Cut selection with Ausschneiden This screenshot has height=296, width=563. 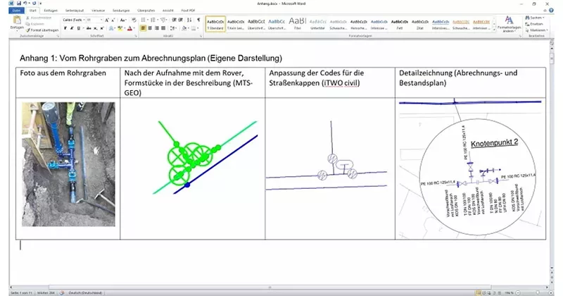pyautogui.click(x=39, y=18)
